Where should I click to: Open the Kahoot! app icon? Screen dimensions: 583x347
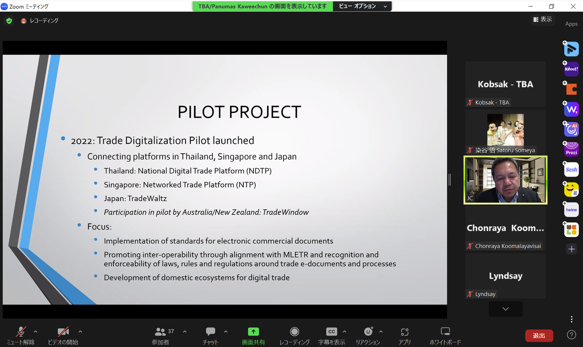pyautogui.click(x=572, y=69)
